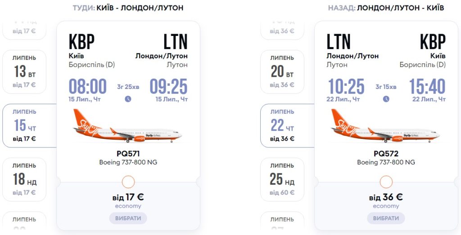Choose return date 25 липень НД
The image size is (461, 235).
point(282,179)
